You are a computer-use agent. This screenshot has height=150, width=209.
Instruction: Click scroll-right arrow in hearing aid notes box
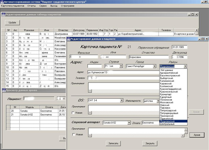[183, 135]
